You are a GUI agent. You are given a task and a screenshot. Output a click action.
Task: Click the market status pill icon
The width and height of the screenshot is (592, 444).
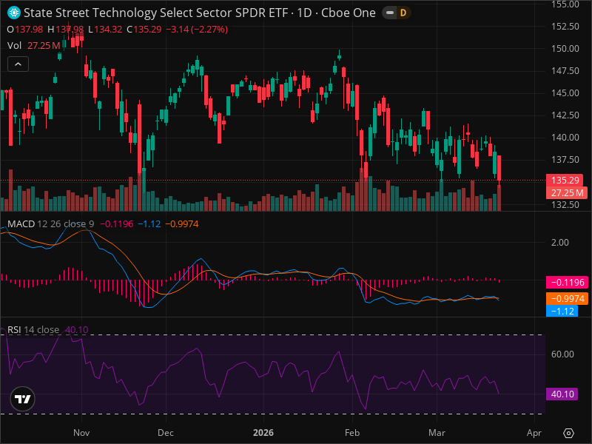point(390,13)
